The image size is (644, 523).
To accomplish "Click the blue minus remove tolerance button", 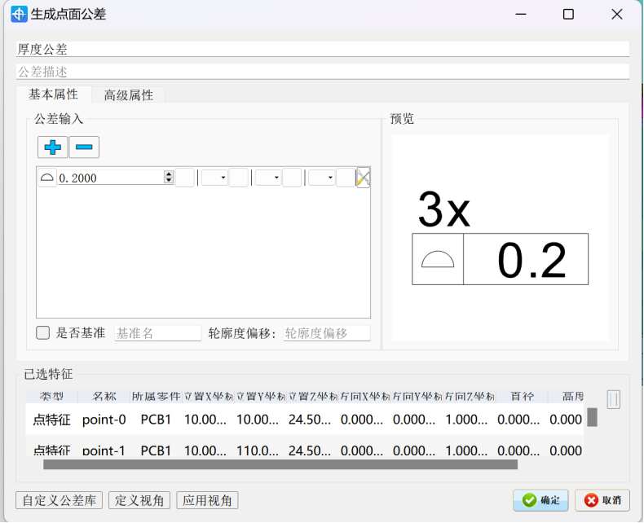I will coord(83,147).
